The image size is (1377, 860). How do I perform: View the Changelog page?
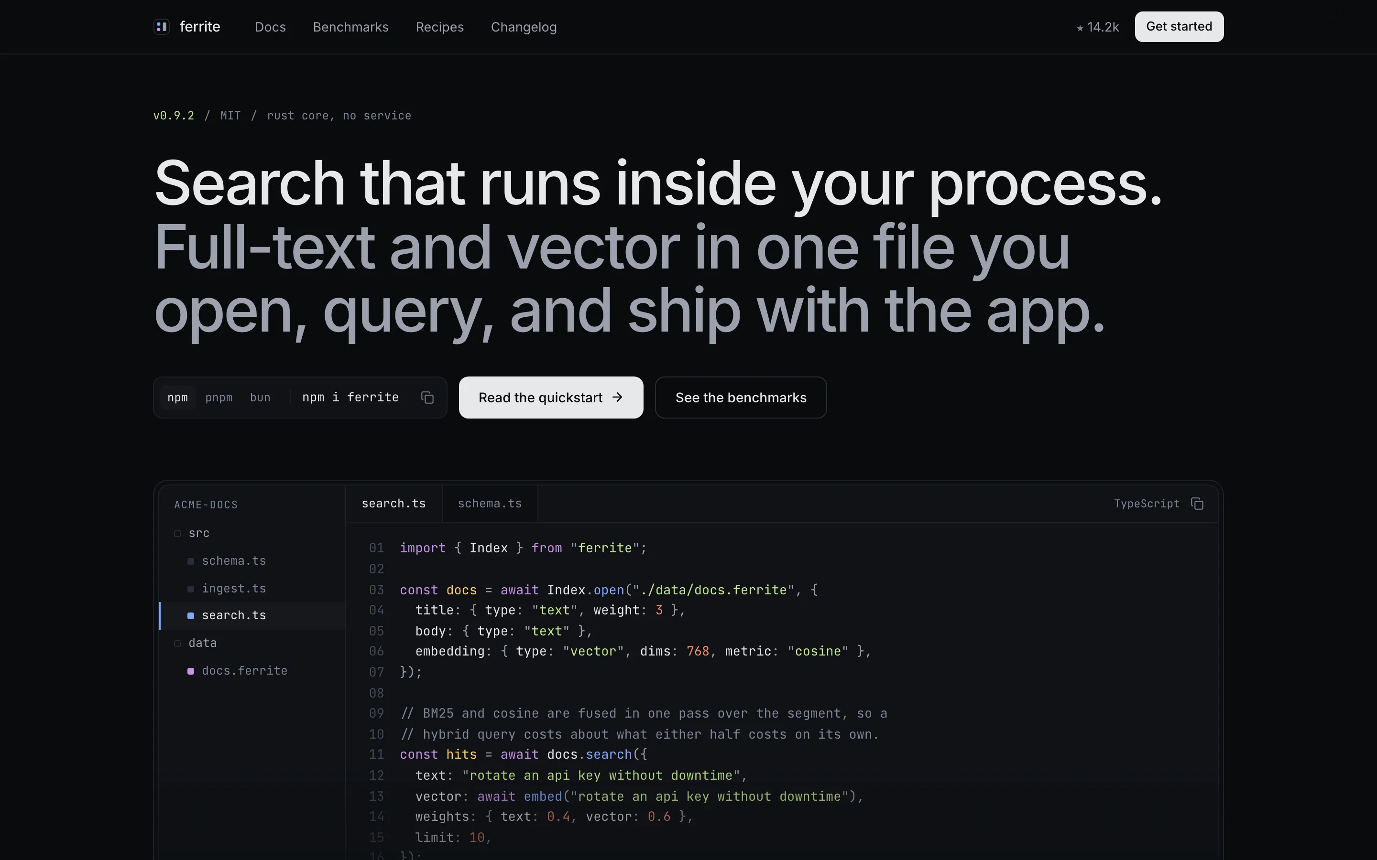coord(524,27)
